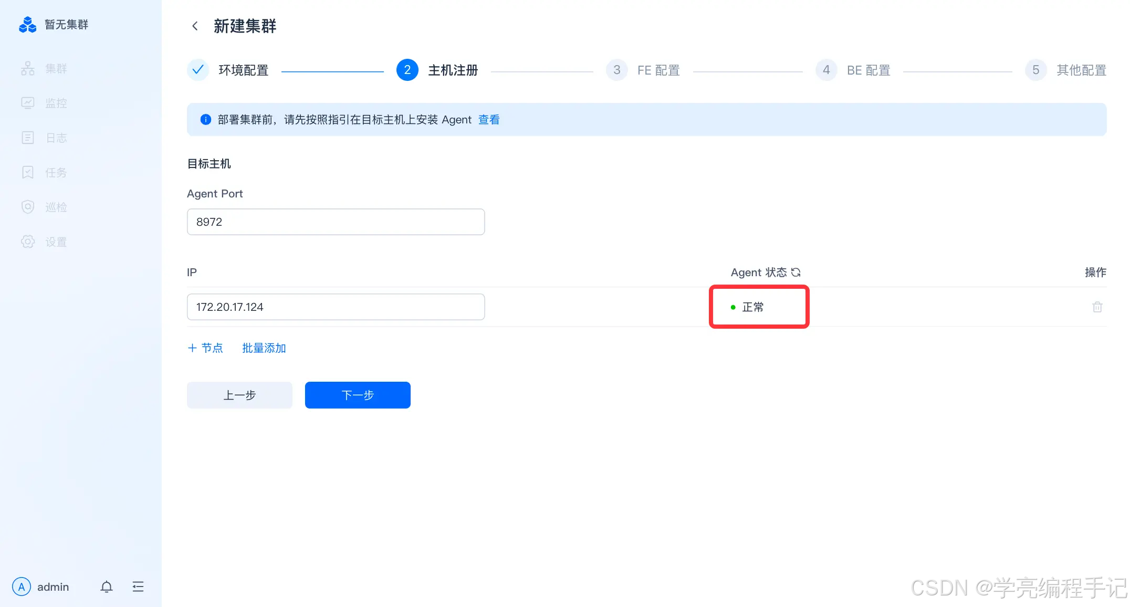Viewport: 1130px width, 607px height.
Task: Click the step 3 circle icon
Action: click(x=617, y=70)
